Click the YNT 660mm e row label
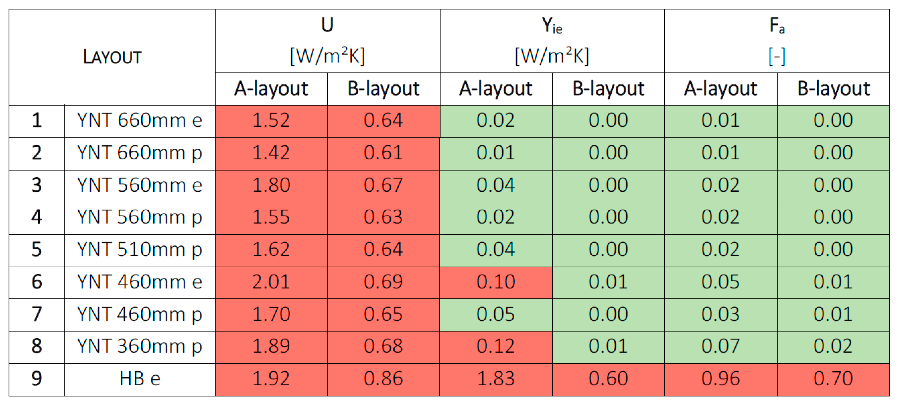The image size is (899, 409). coord(140,120)
